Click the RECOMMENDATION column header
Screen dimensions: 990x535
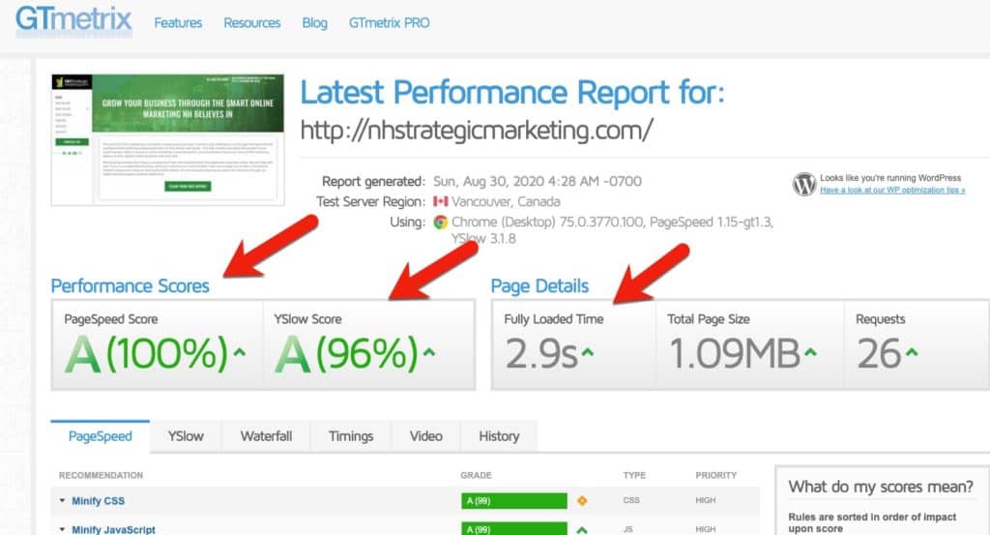101,475
